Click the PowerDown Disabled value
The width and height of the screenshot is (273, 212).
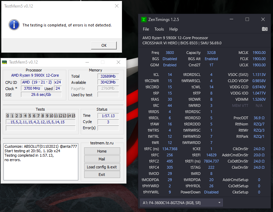pos(211,192)
